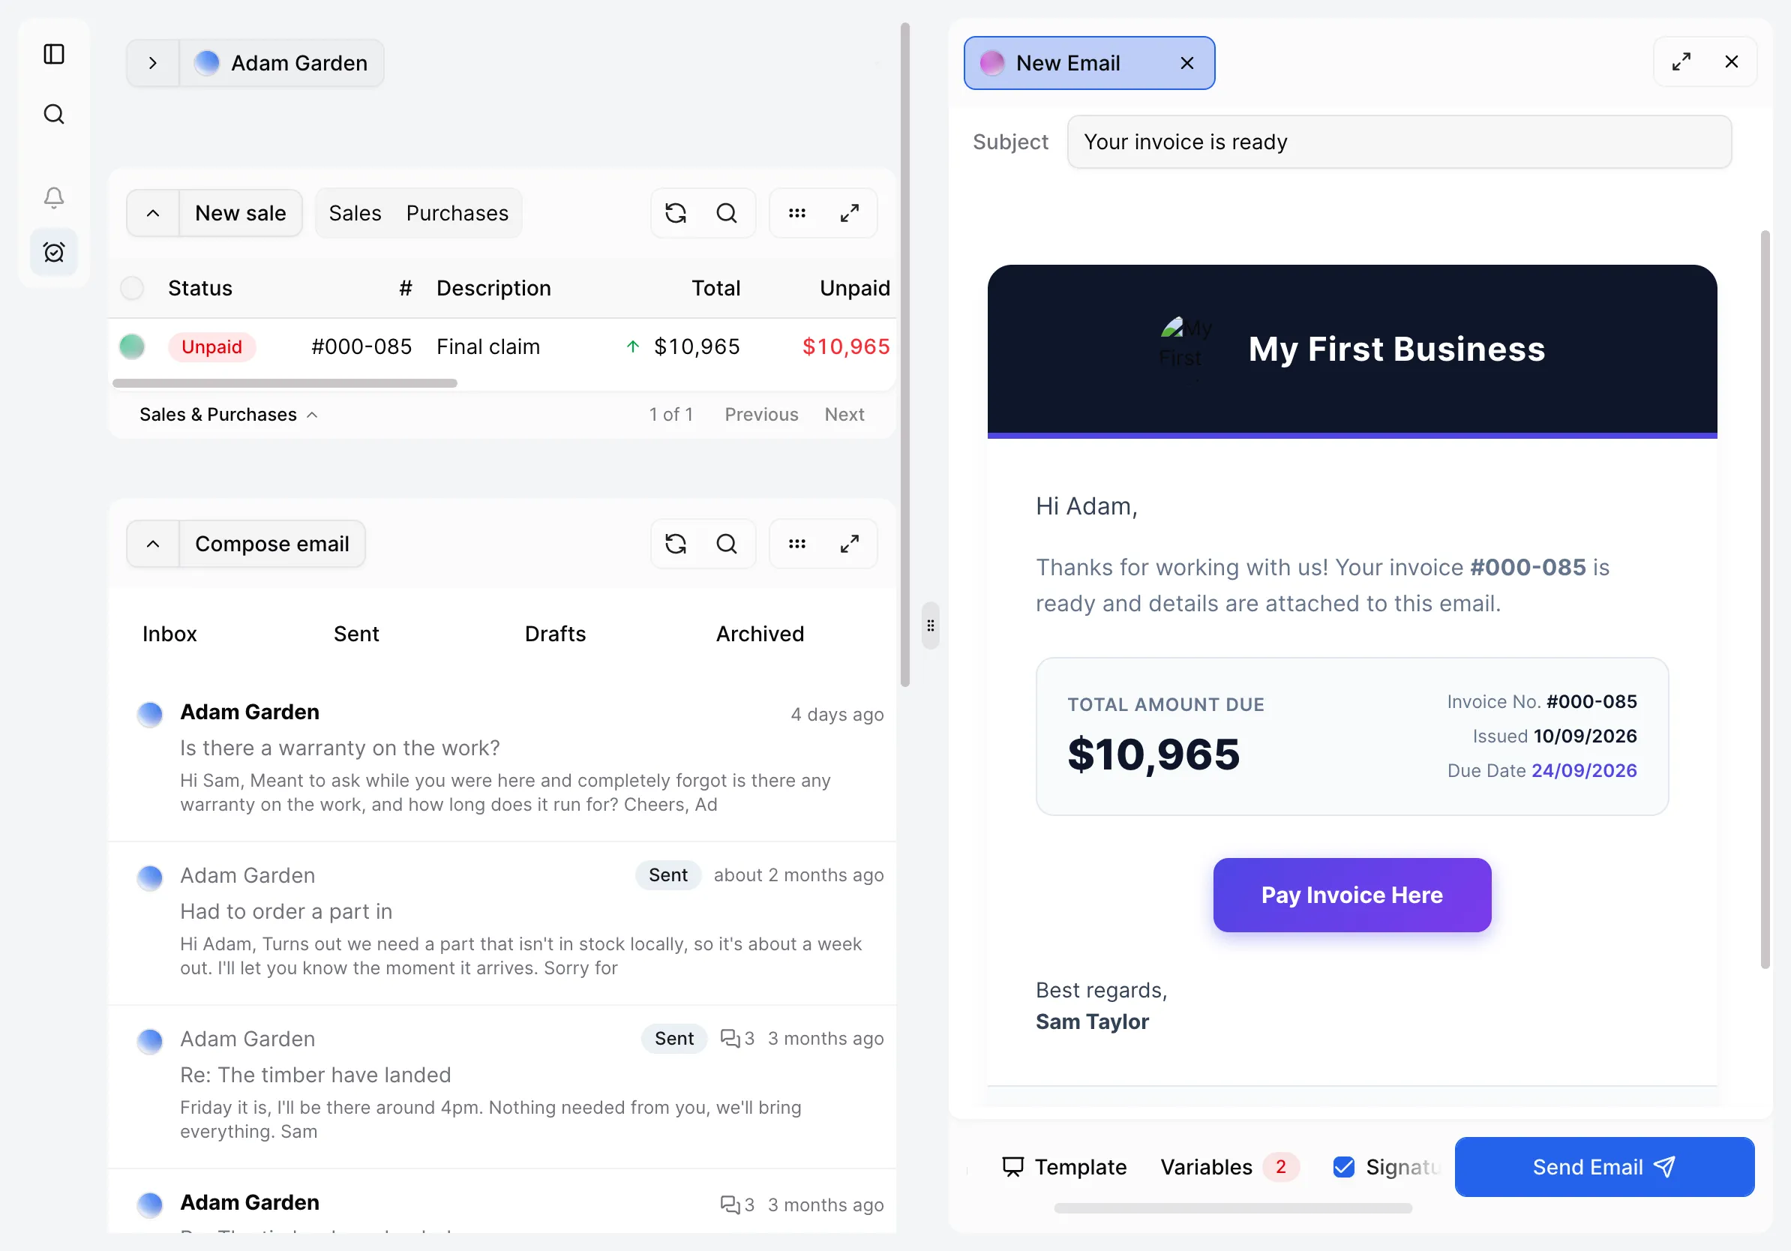Open the Drafts tab

pyautogui.click(x=554, y=633)
